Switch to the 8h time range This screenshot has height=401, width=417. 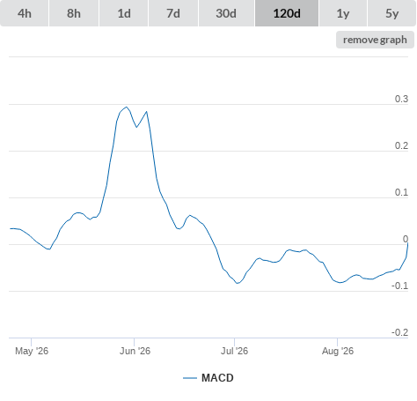[x=74, y=13]
